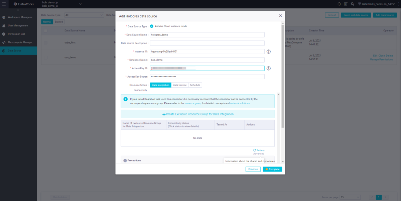
Task: Click Manage Permissions for oss_demo
Action: click(381, 60)
